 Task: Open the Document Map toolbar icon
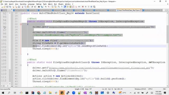point(71,7)
